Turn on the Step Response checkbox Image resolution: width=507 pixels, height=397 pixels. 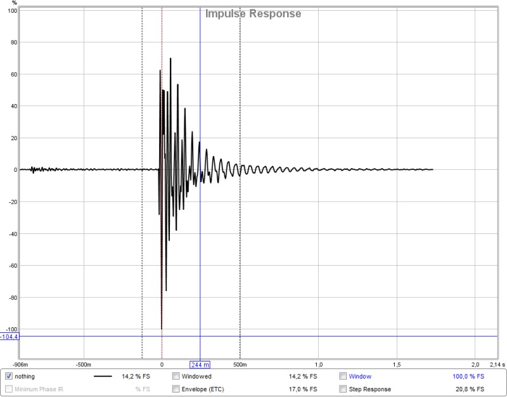[x=343, y=389]
